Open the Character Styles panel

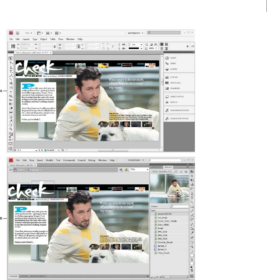point(177,119)
